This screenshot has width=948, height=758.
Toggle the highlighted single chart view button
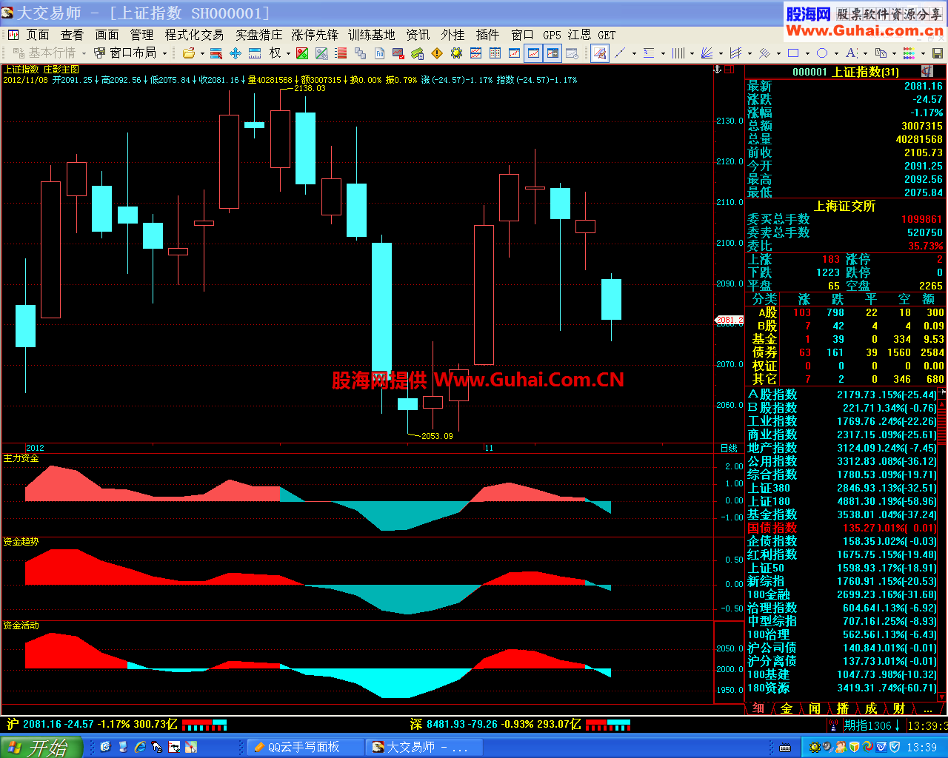tap(533, 53)
